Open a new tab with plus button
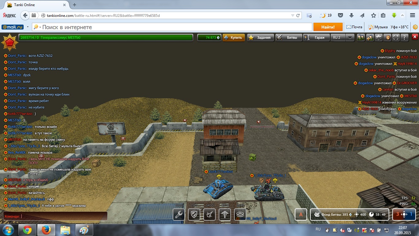The image size is (419, 236). [75, 5]
